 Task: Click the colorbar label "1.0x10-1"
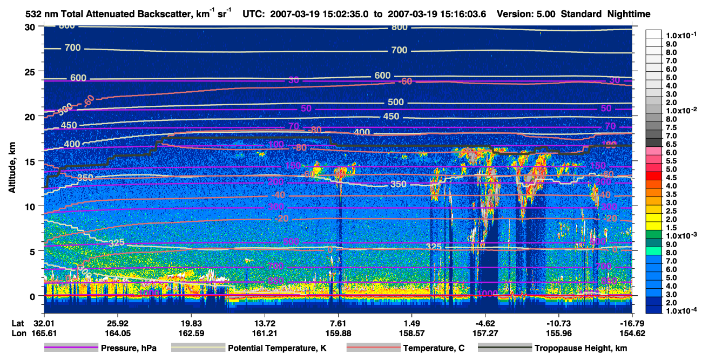pos(680,35)
